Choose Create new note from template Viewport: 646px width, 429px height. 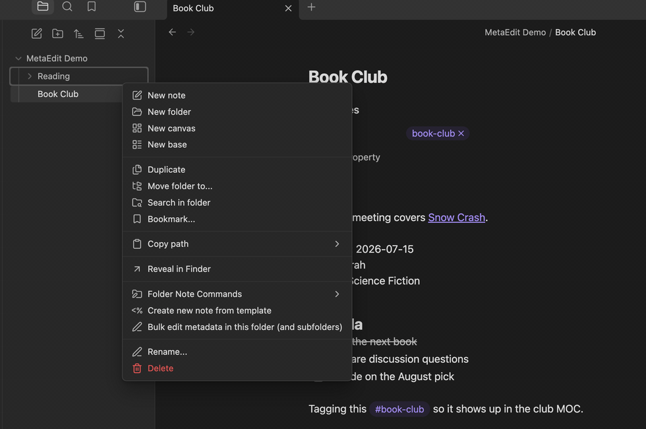click(x=237, y=311)
